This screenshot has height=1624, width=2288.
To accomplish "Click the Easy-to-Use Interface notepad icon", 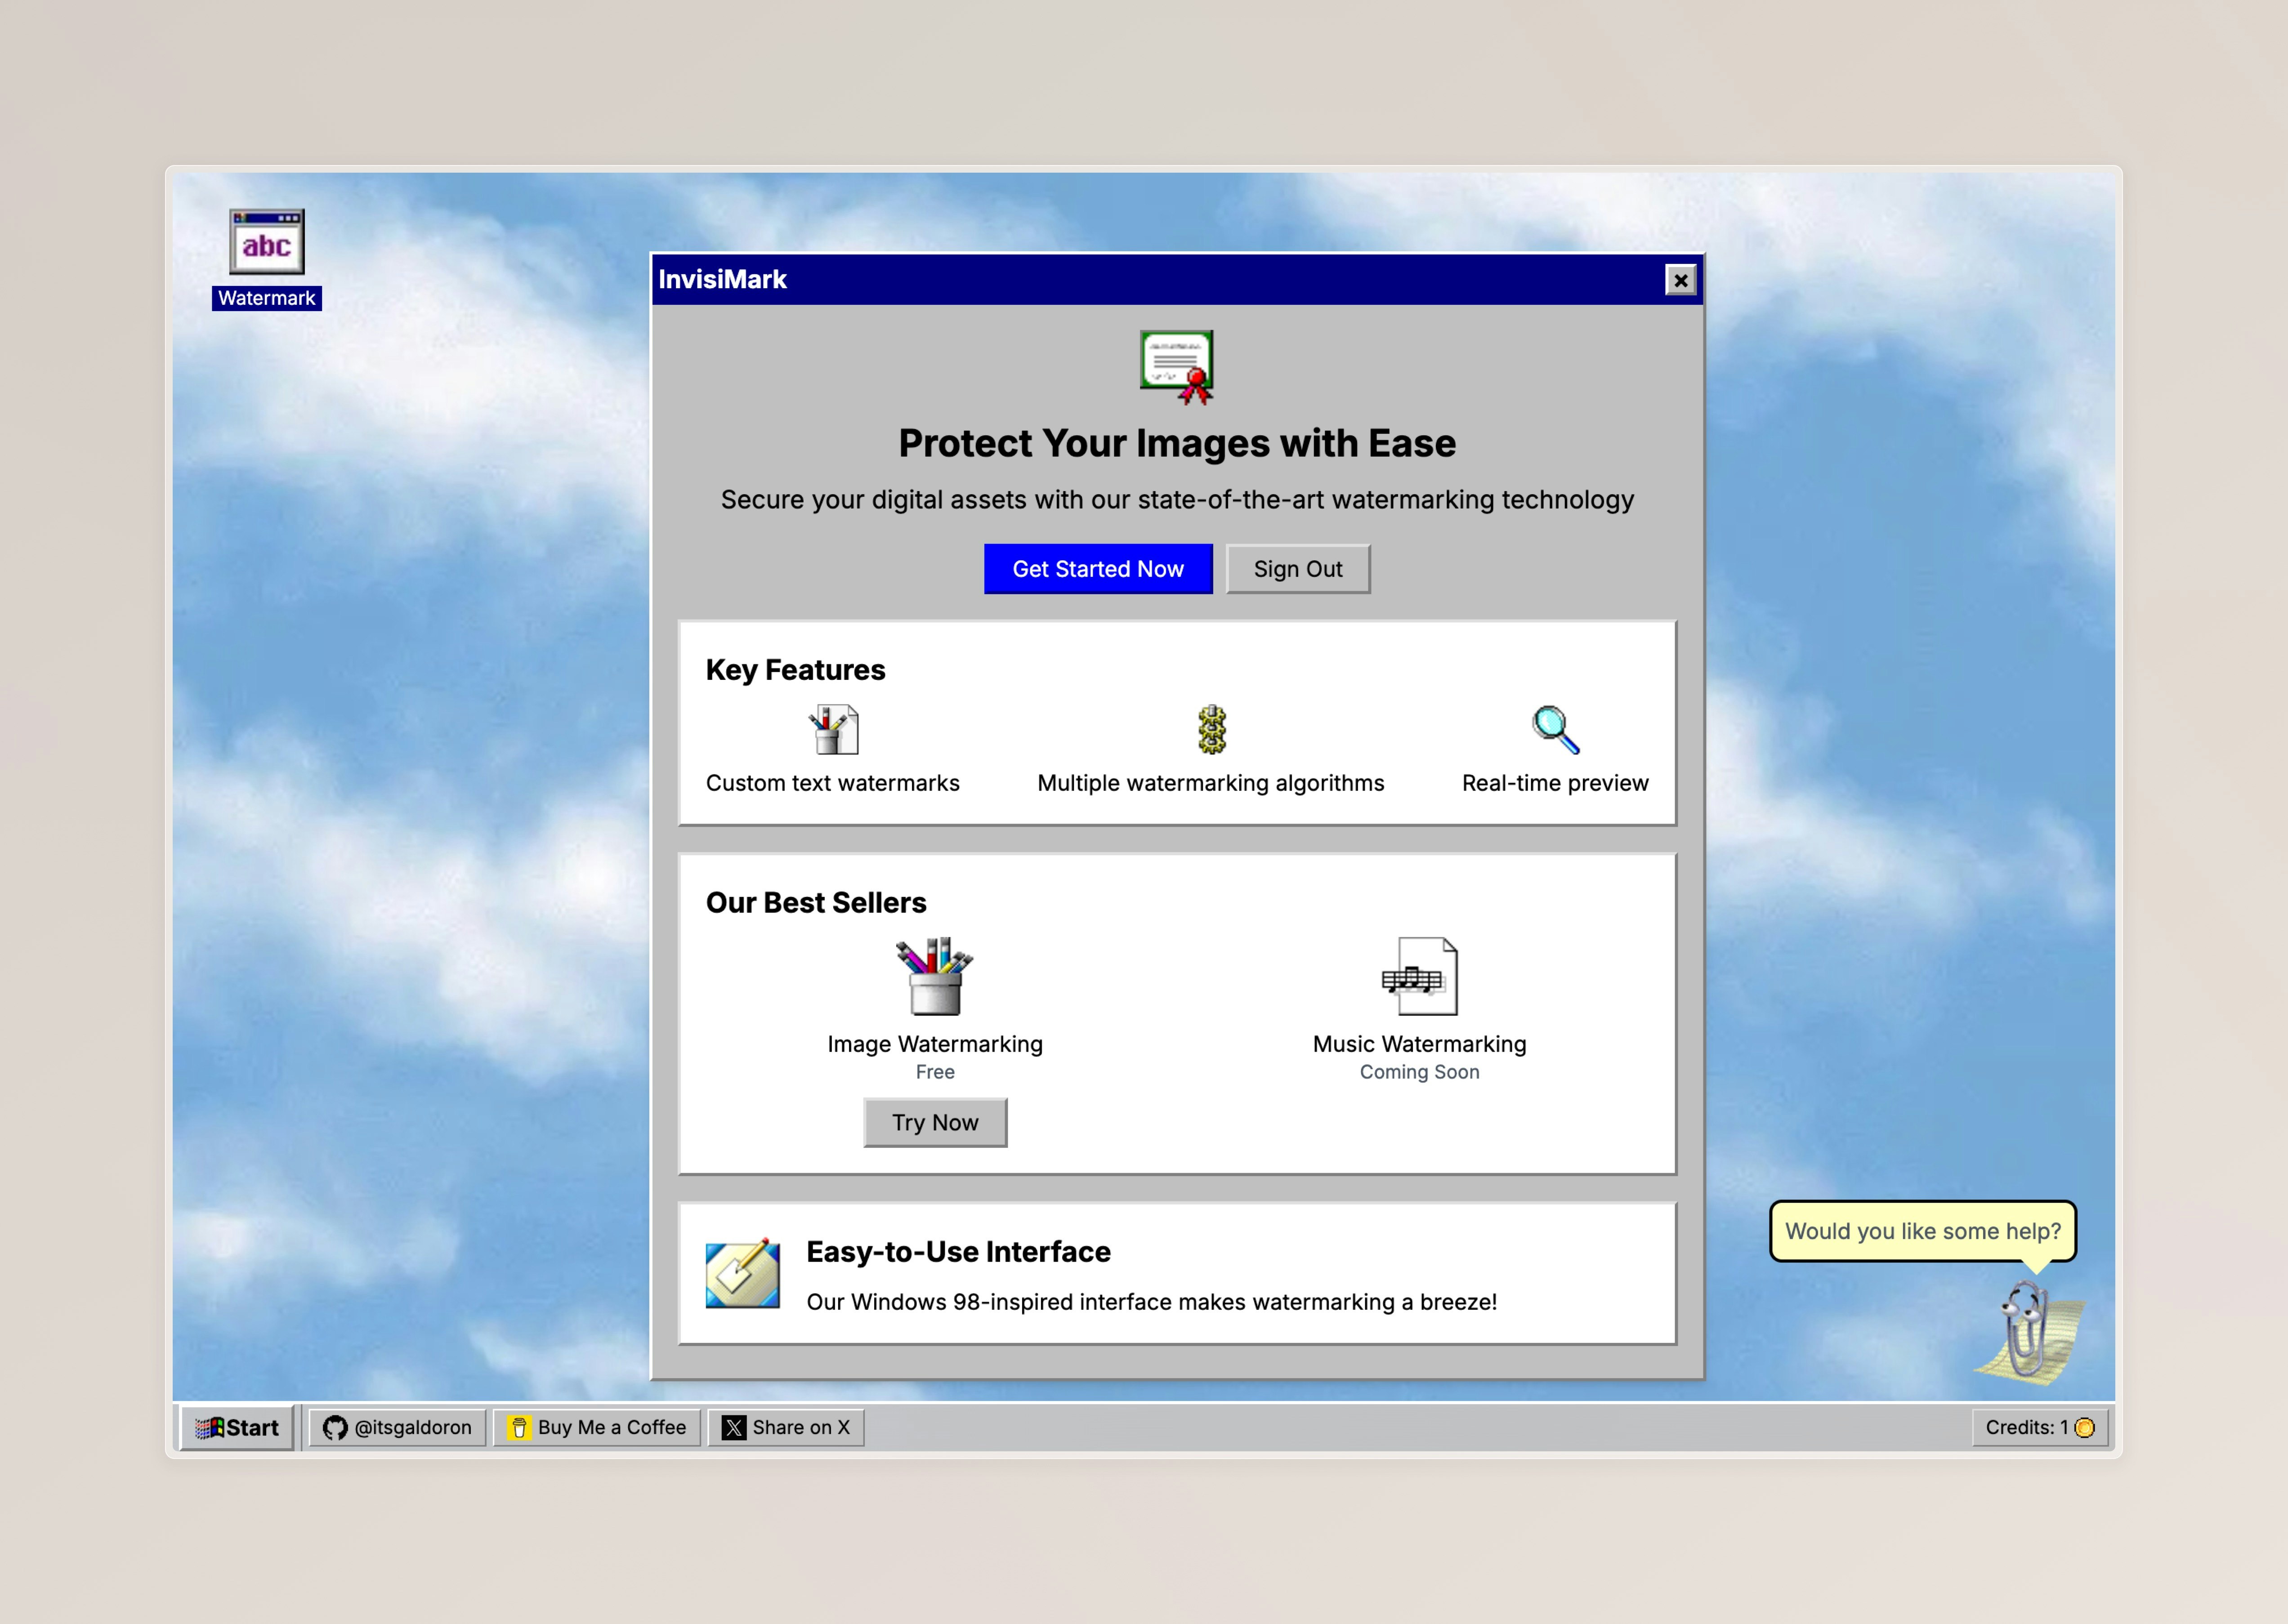I will point(743,1273).
